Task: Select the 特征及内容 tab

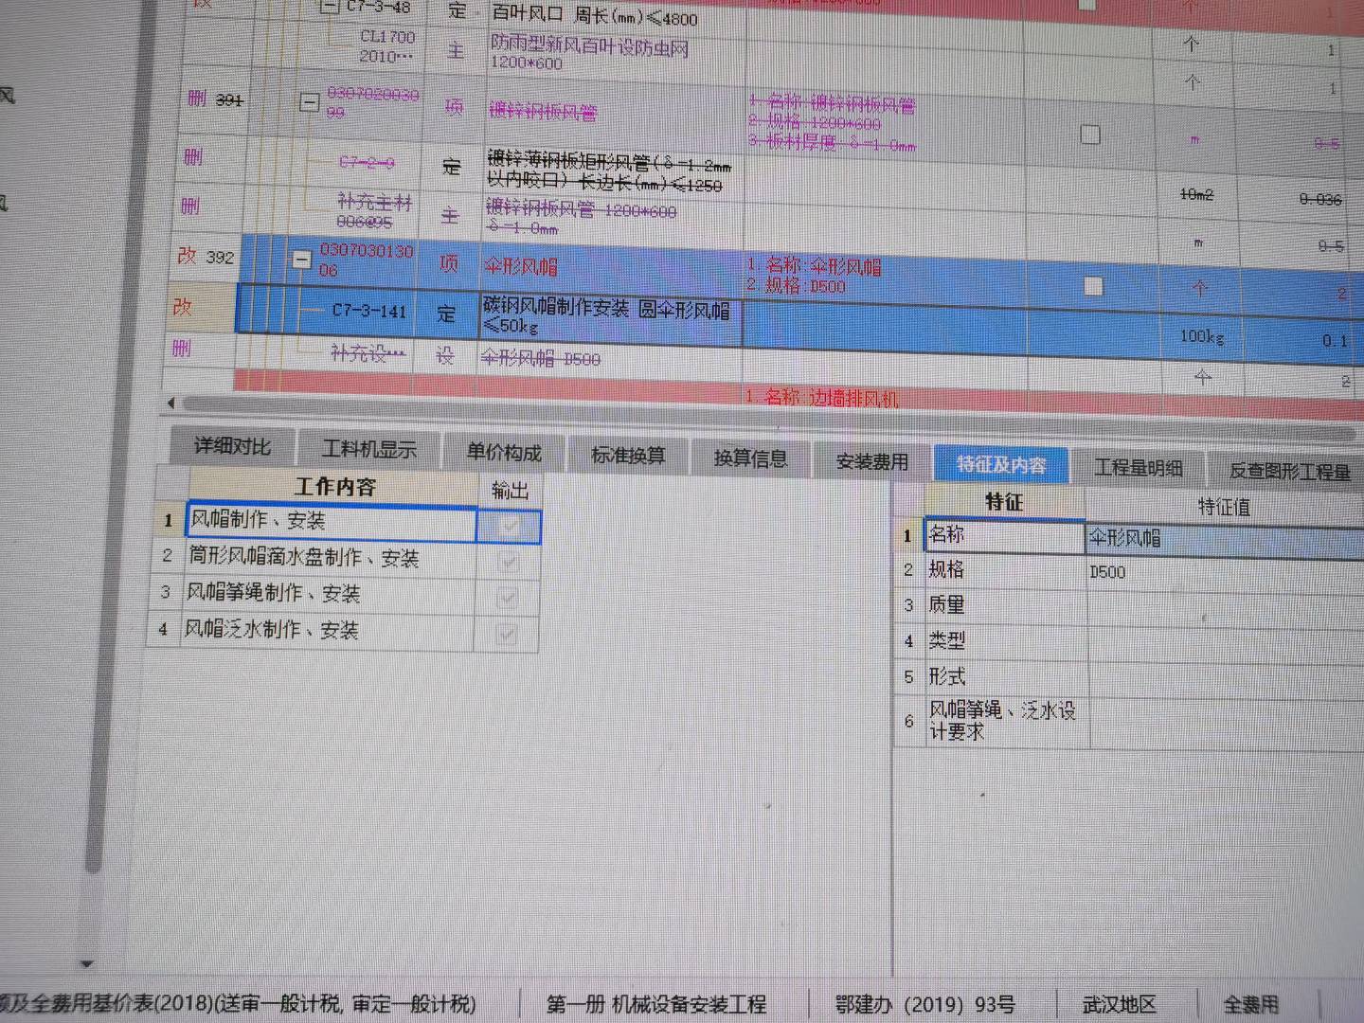Action: [1001, 464]
